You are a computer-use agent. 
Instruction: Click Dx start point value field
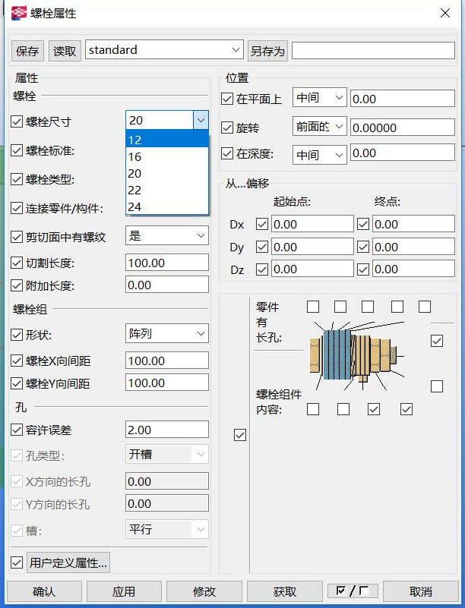pyautogui.click(x=312, y=224)
